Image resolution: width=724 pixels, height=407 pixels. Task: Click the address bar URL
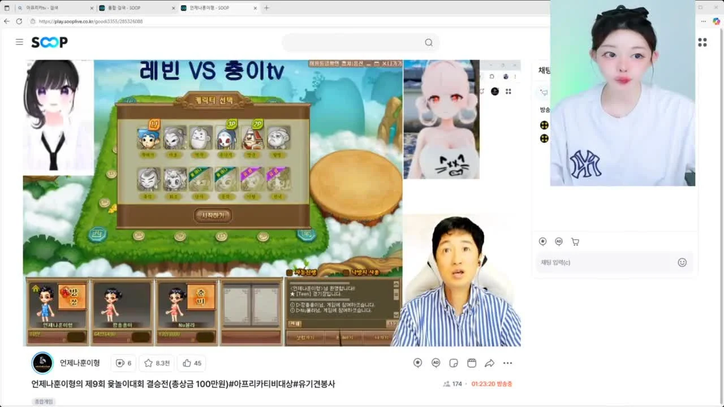click(90, 21)
